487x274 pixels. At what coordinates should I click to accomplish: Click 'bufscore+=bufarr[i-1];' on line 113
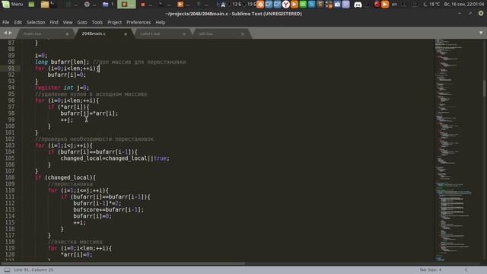click(108, 210)
